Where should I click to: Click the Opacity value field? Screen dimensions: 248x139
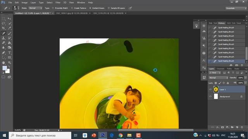pos(240,78)
